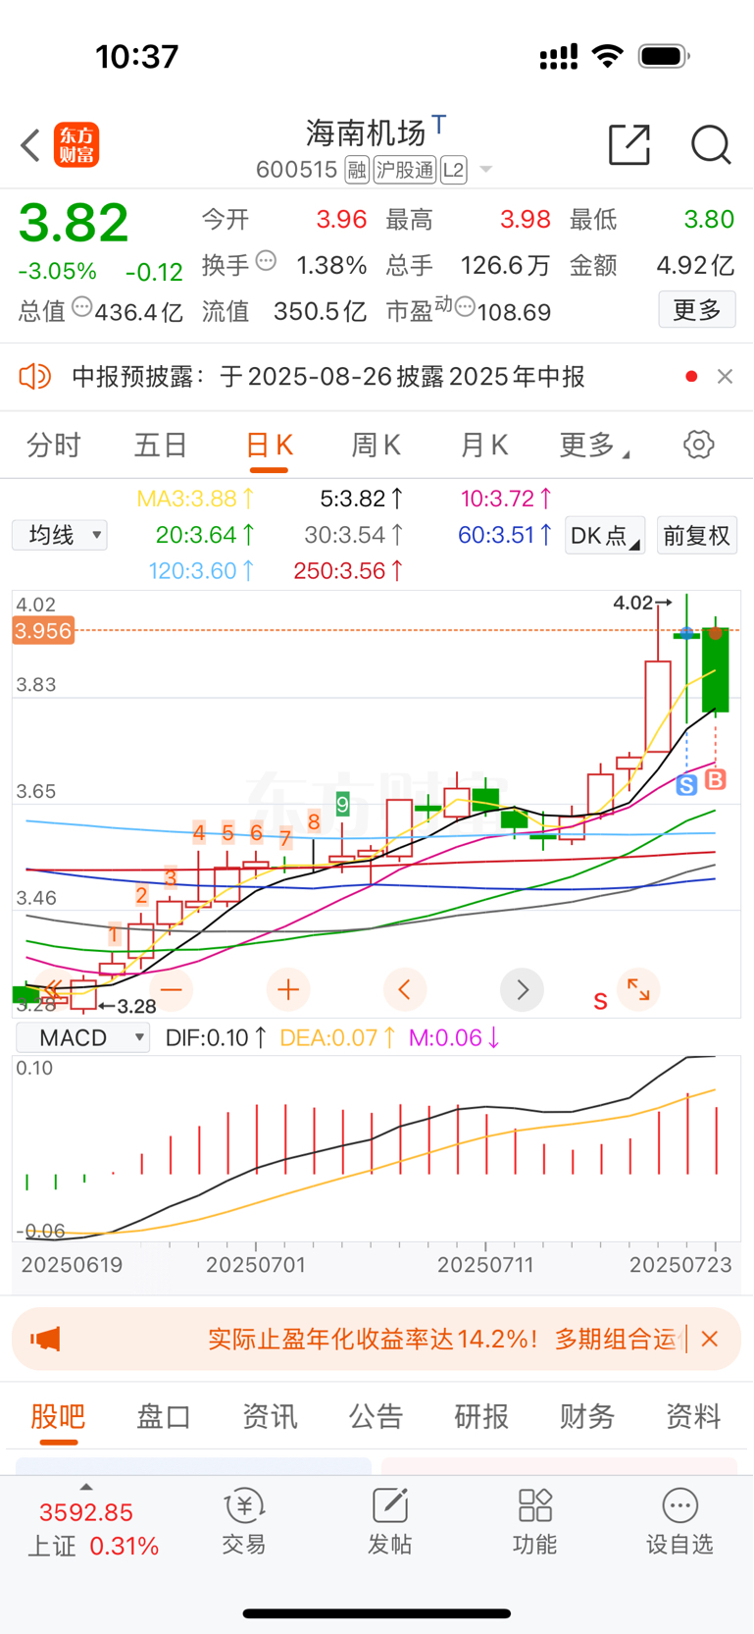The width and height of the screenshot is (754, 1634).
Task: Tap the blue S sell signal marker
Action: (x=686, y=784)
